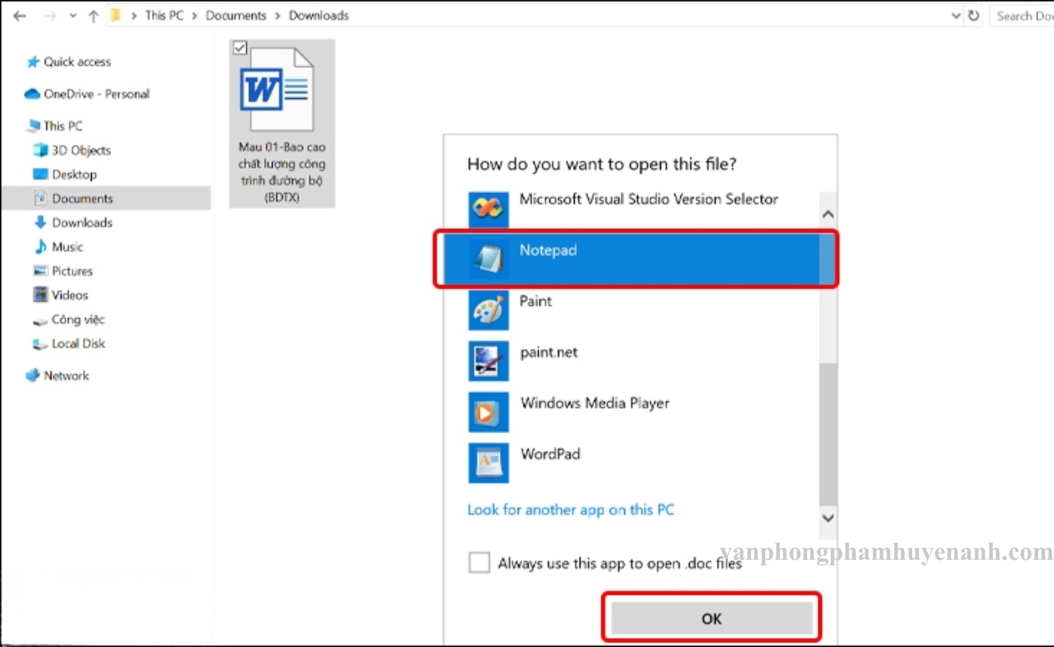Image resolution: width=1054 pixels, height=647 pixels.
Task: Open Videos folder in sidebar
Action: coord(70,295)
